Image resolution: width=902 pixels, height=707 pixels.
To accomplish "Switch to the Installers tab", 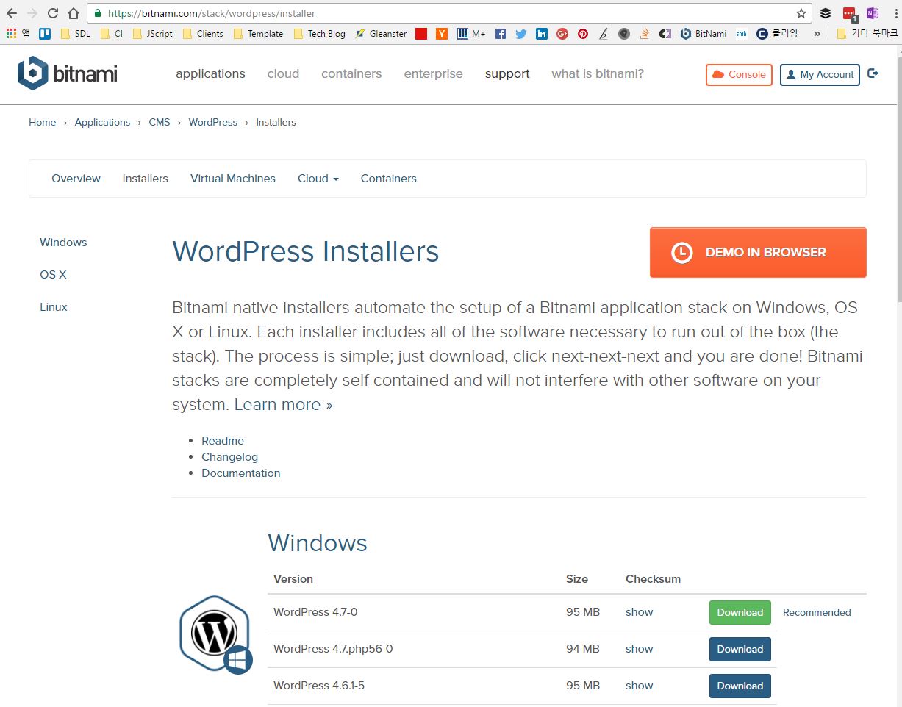I will [145, 179].
